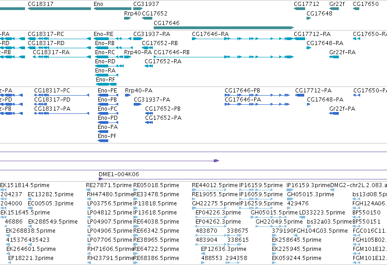Select the CG17712 gene label
This screenshot has height=265, width=387.
tap(307, 4)
